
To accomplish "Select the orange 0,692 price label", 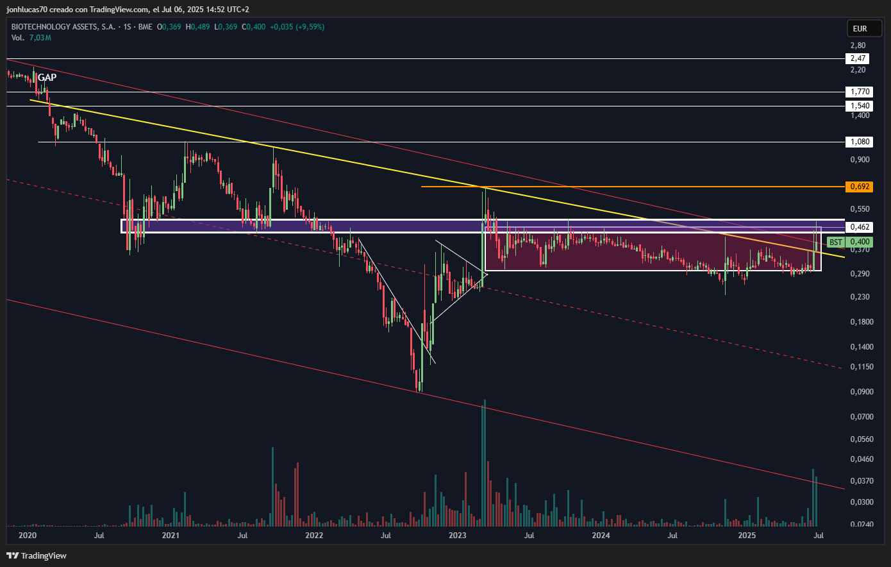I will click(x=859, y=187).
